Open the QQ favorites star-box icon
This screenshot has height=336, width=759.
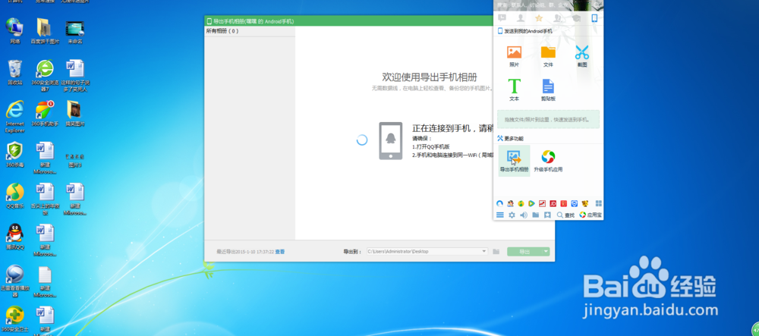click(547, 215)
